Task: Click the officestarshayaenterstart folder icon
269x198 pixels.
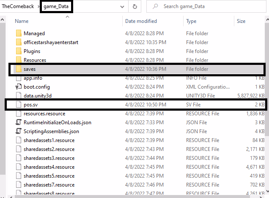Action: [x=19, y=42]
